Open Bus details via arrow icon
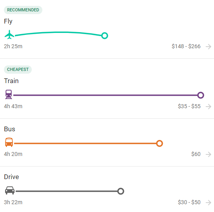 [x=209, y=154]
